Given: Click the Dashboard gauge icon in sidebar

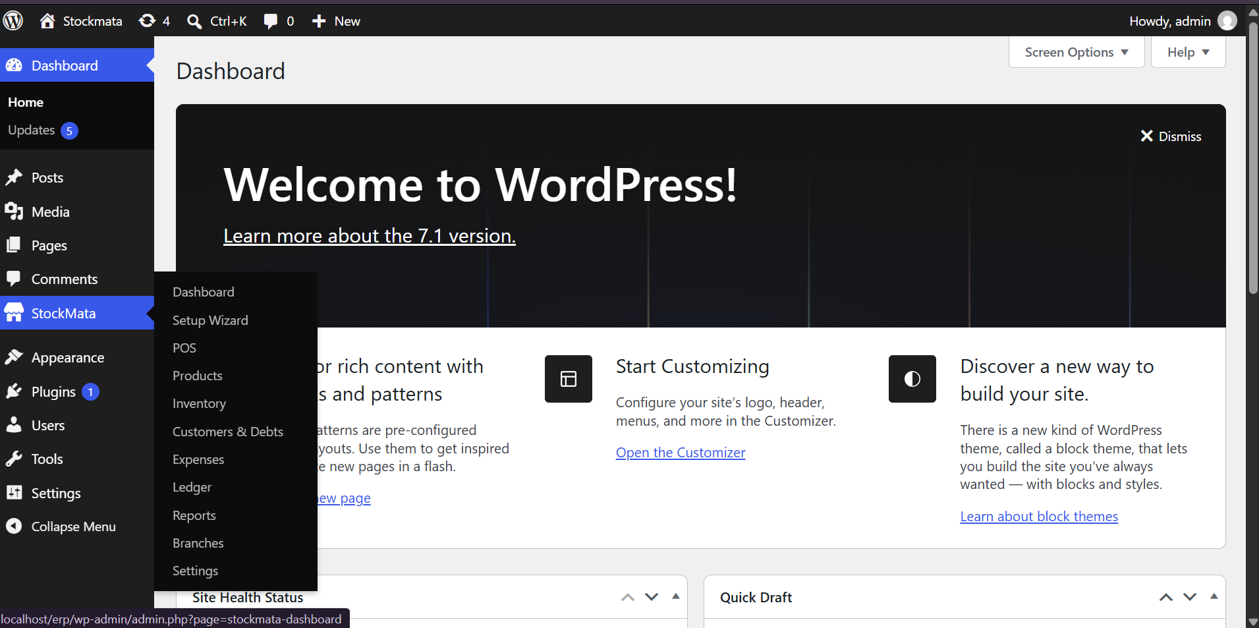Looking at the screenshot, I should (14, 65).
